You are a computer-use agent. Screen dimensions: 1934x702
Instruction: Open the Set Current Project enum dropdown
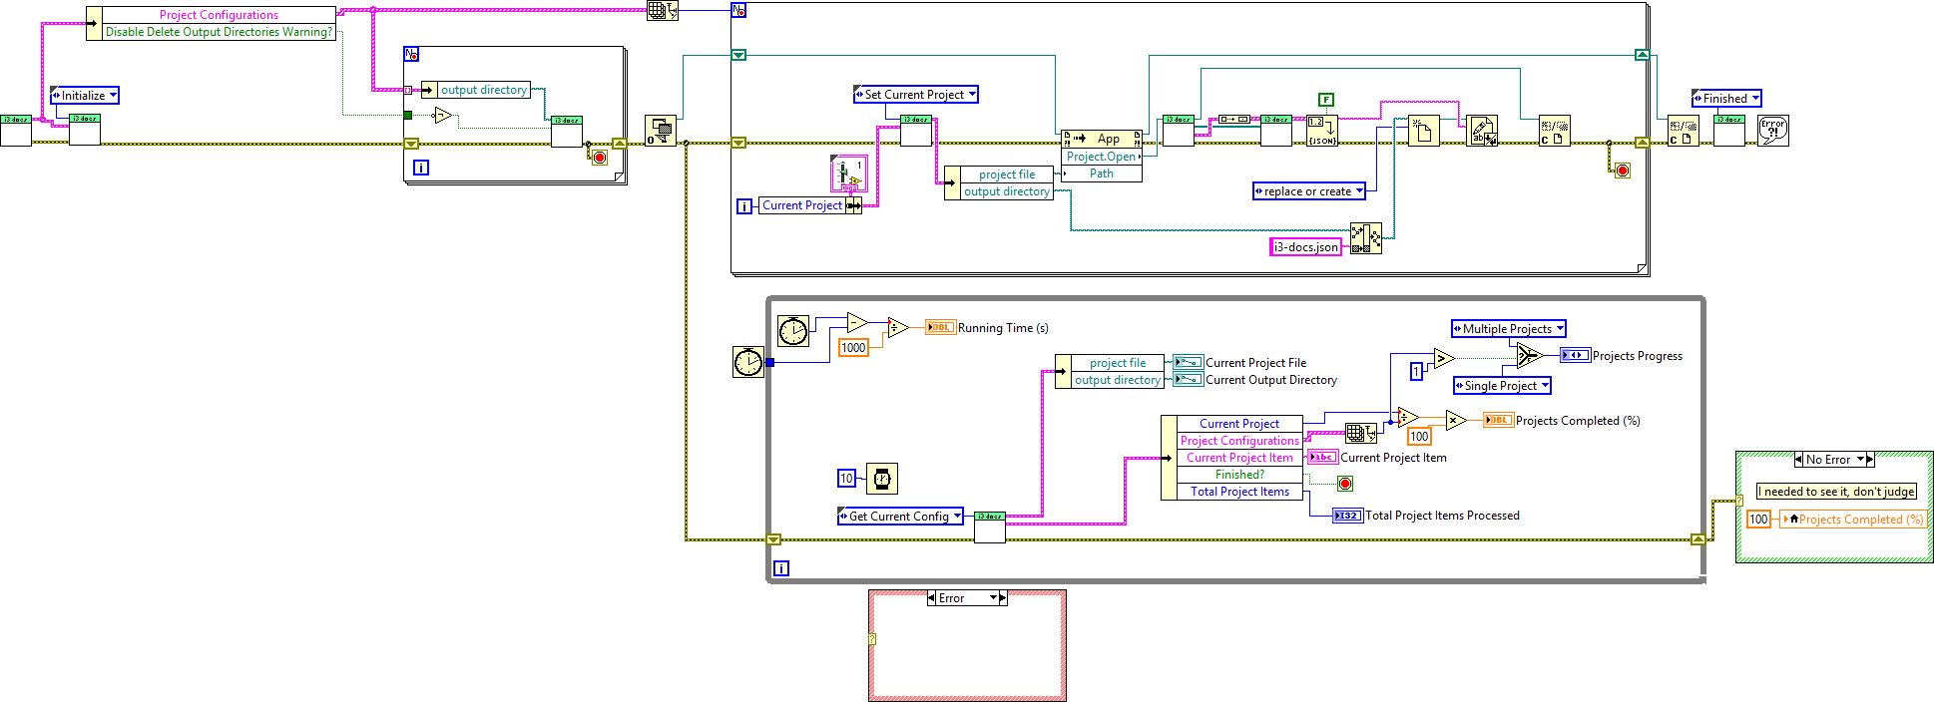pyautogui.click(x=916, y=95)
